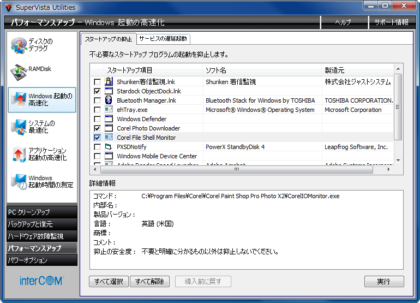Select the パフォーマンスアップ section
Viewport: 420px width, 303px height.
coord(42,248)
